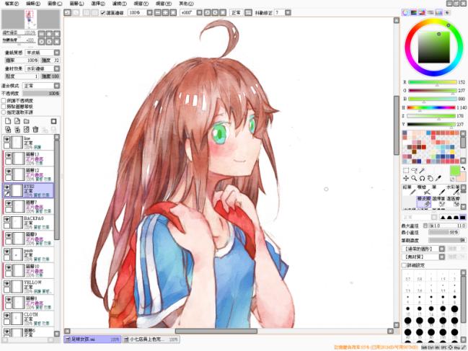
Task: Open the brush texture dropdown
Action: [x=442, y=257]
